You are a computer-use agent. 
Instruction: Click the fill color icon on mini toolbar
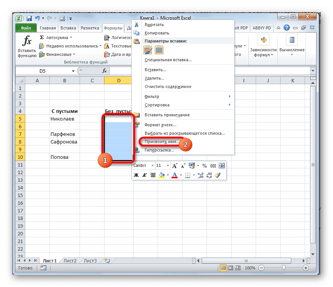[162, 175]
